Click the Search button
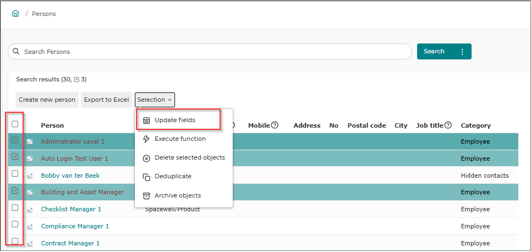The image size is (531, 252). pyautogui.click(x=444, y=52)
